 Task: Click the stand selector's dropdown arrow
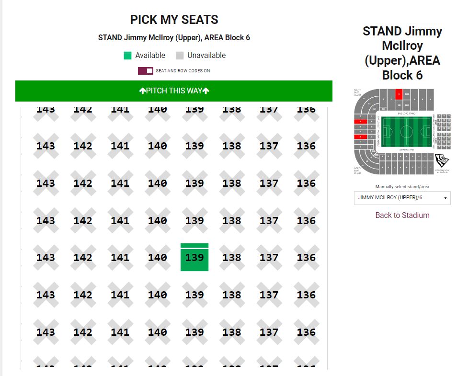pyautogui.click(x=446, y=197)
